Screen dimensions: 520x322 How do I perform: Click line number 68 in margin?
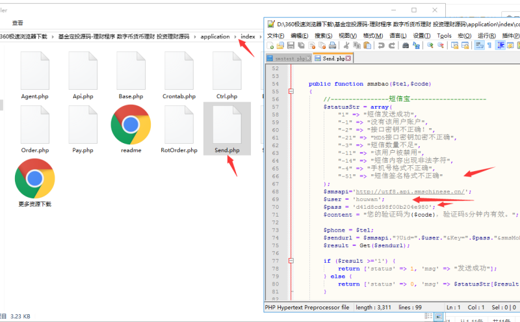point(275,191)
